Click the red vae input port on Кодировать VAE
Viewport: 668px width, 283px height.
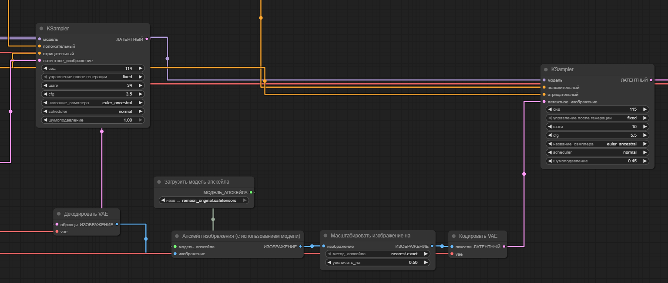click(x=452, y=254)
